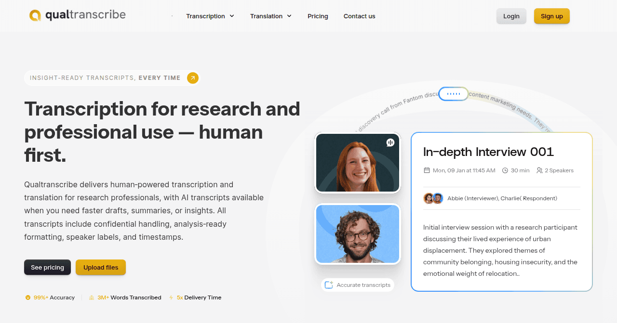Go to Contact us
This screenshot has height=323, width=617.
coord(359,16)
